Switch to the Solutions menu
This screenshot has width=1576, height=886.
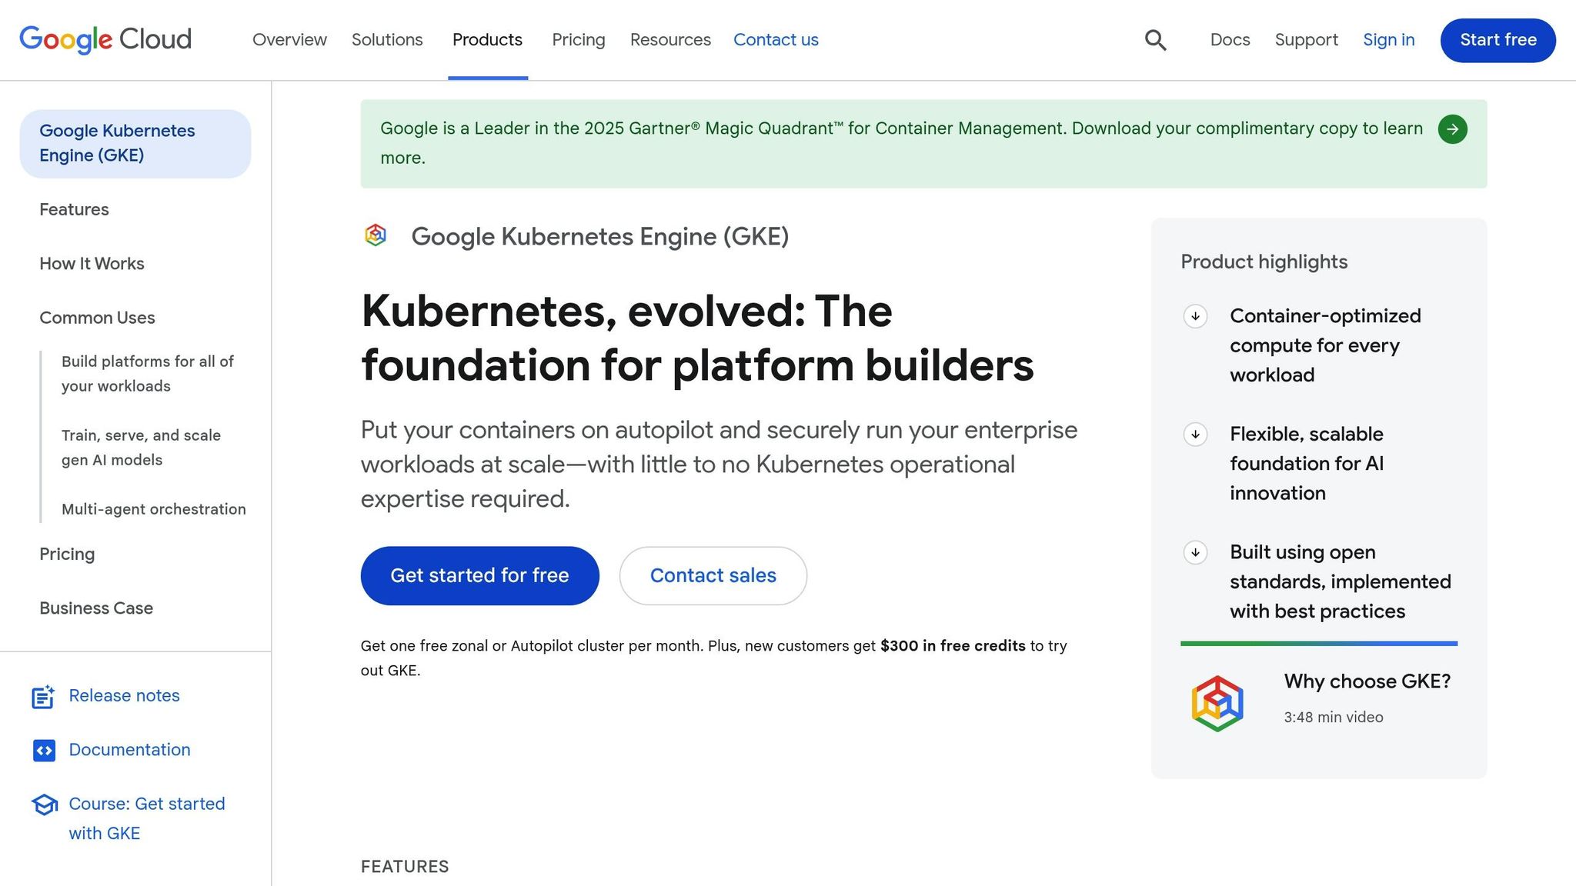click(x=387, y=40)
